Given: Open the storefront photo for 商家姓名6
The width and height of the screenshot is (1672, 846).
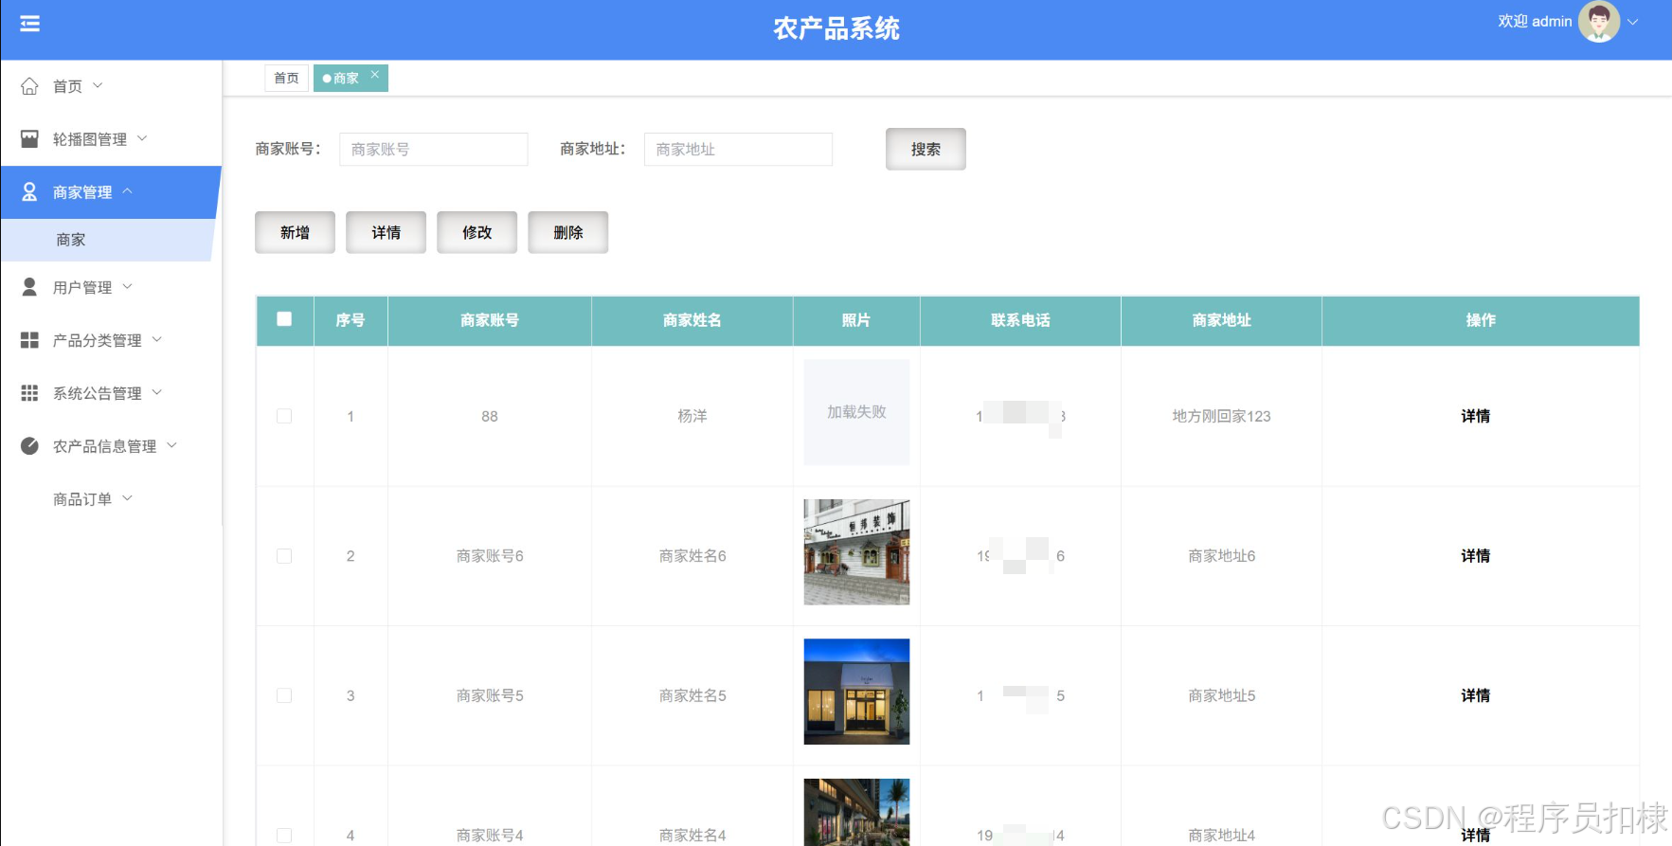Looking at the screenshot, I should pyautogui.click(x=856, y=552).
